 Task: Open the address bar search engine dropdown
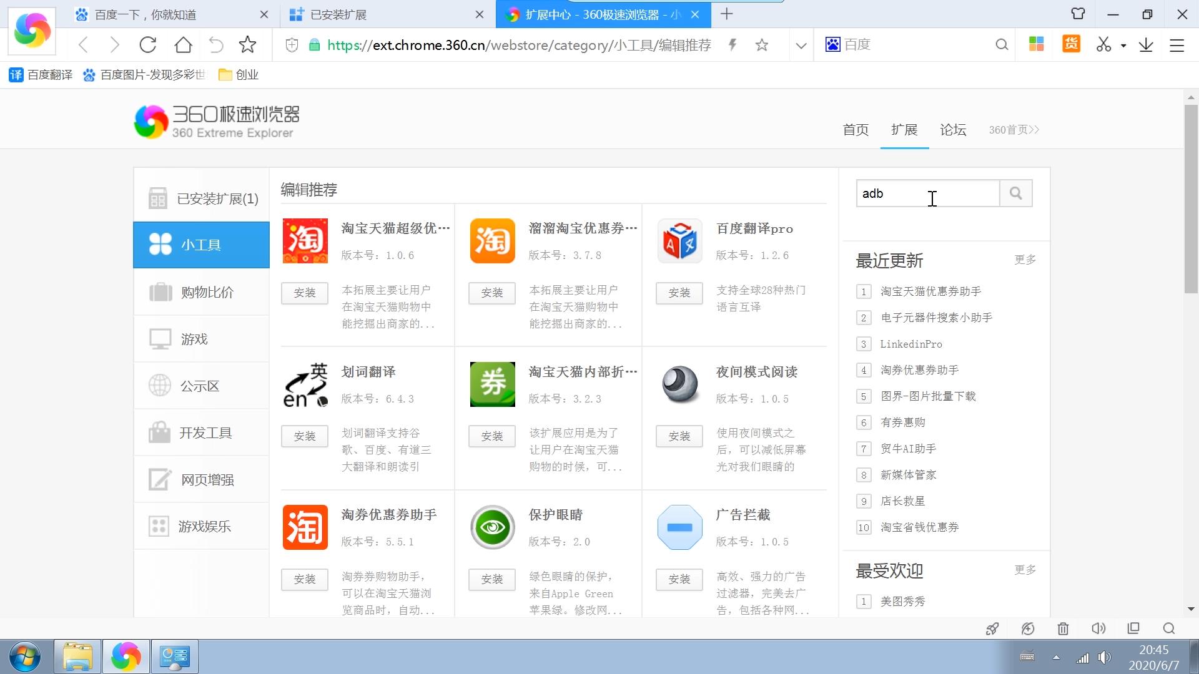pos(801,44)
